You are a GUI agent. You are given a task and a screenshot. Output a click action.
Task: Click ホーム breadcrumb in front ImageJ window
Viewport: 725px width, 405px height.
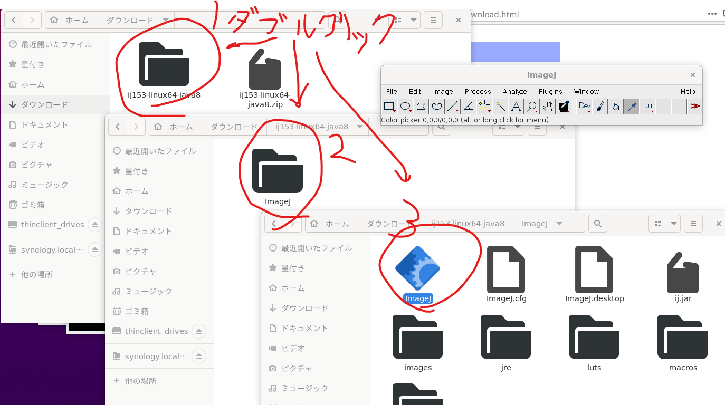tap(331, 224)
